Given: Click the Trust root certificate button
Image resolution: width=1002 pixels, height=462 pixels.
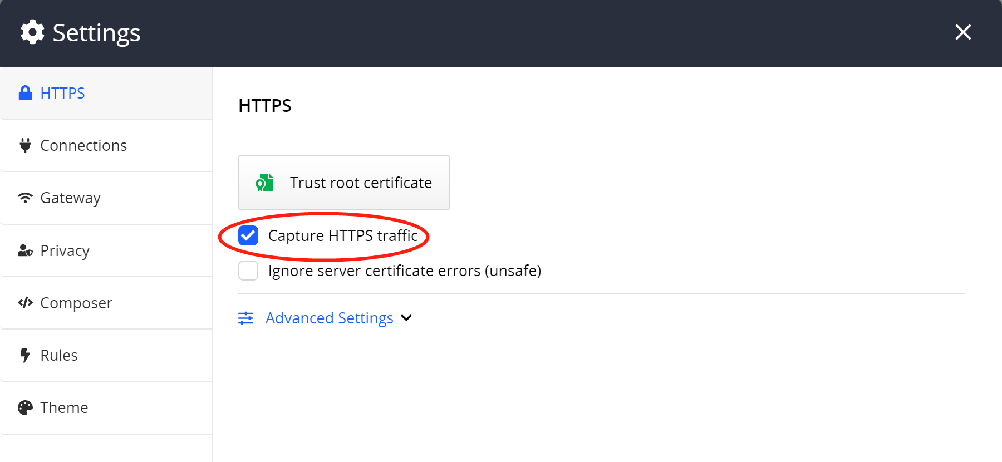Looking at the screenshot, I should click(x=343, y=183).
